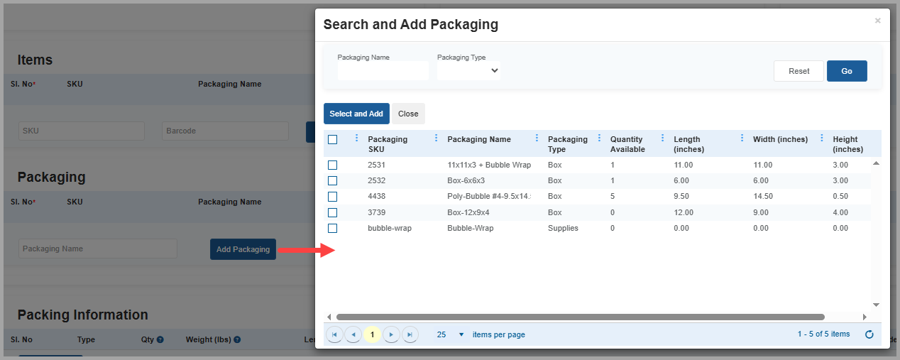Refresh the packaging grid
Screen dimensions: 900x360
point(869,334)
